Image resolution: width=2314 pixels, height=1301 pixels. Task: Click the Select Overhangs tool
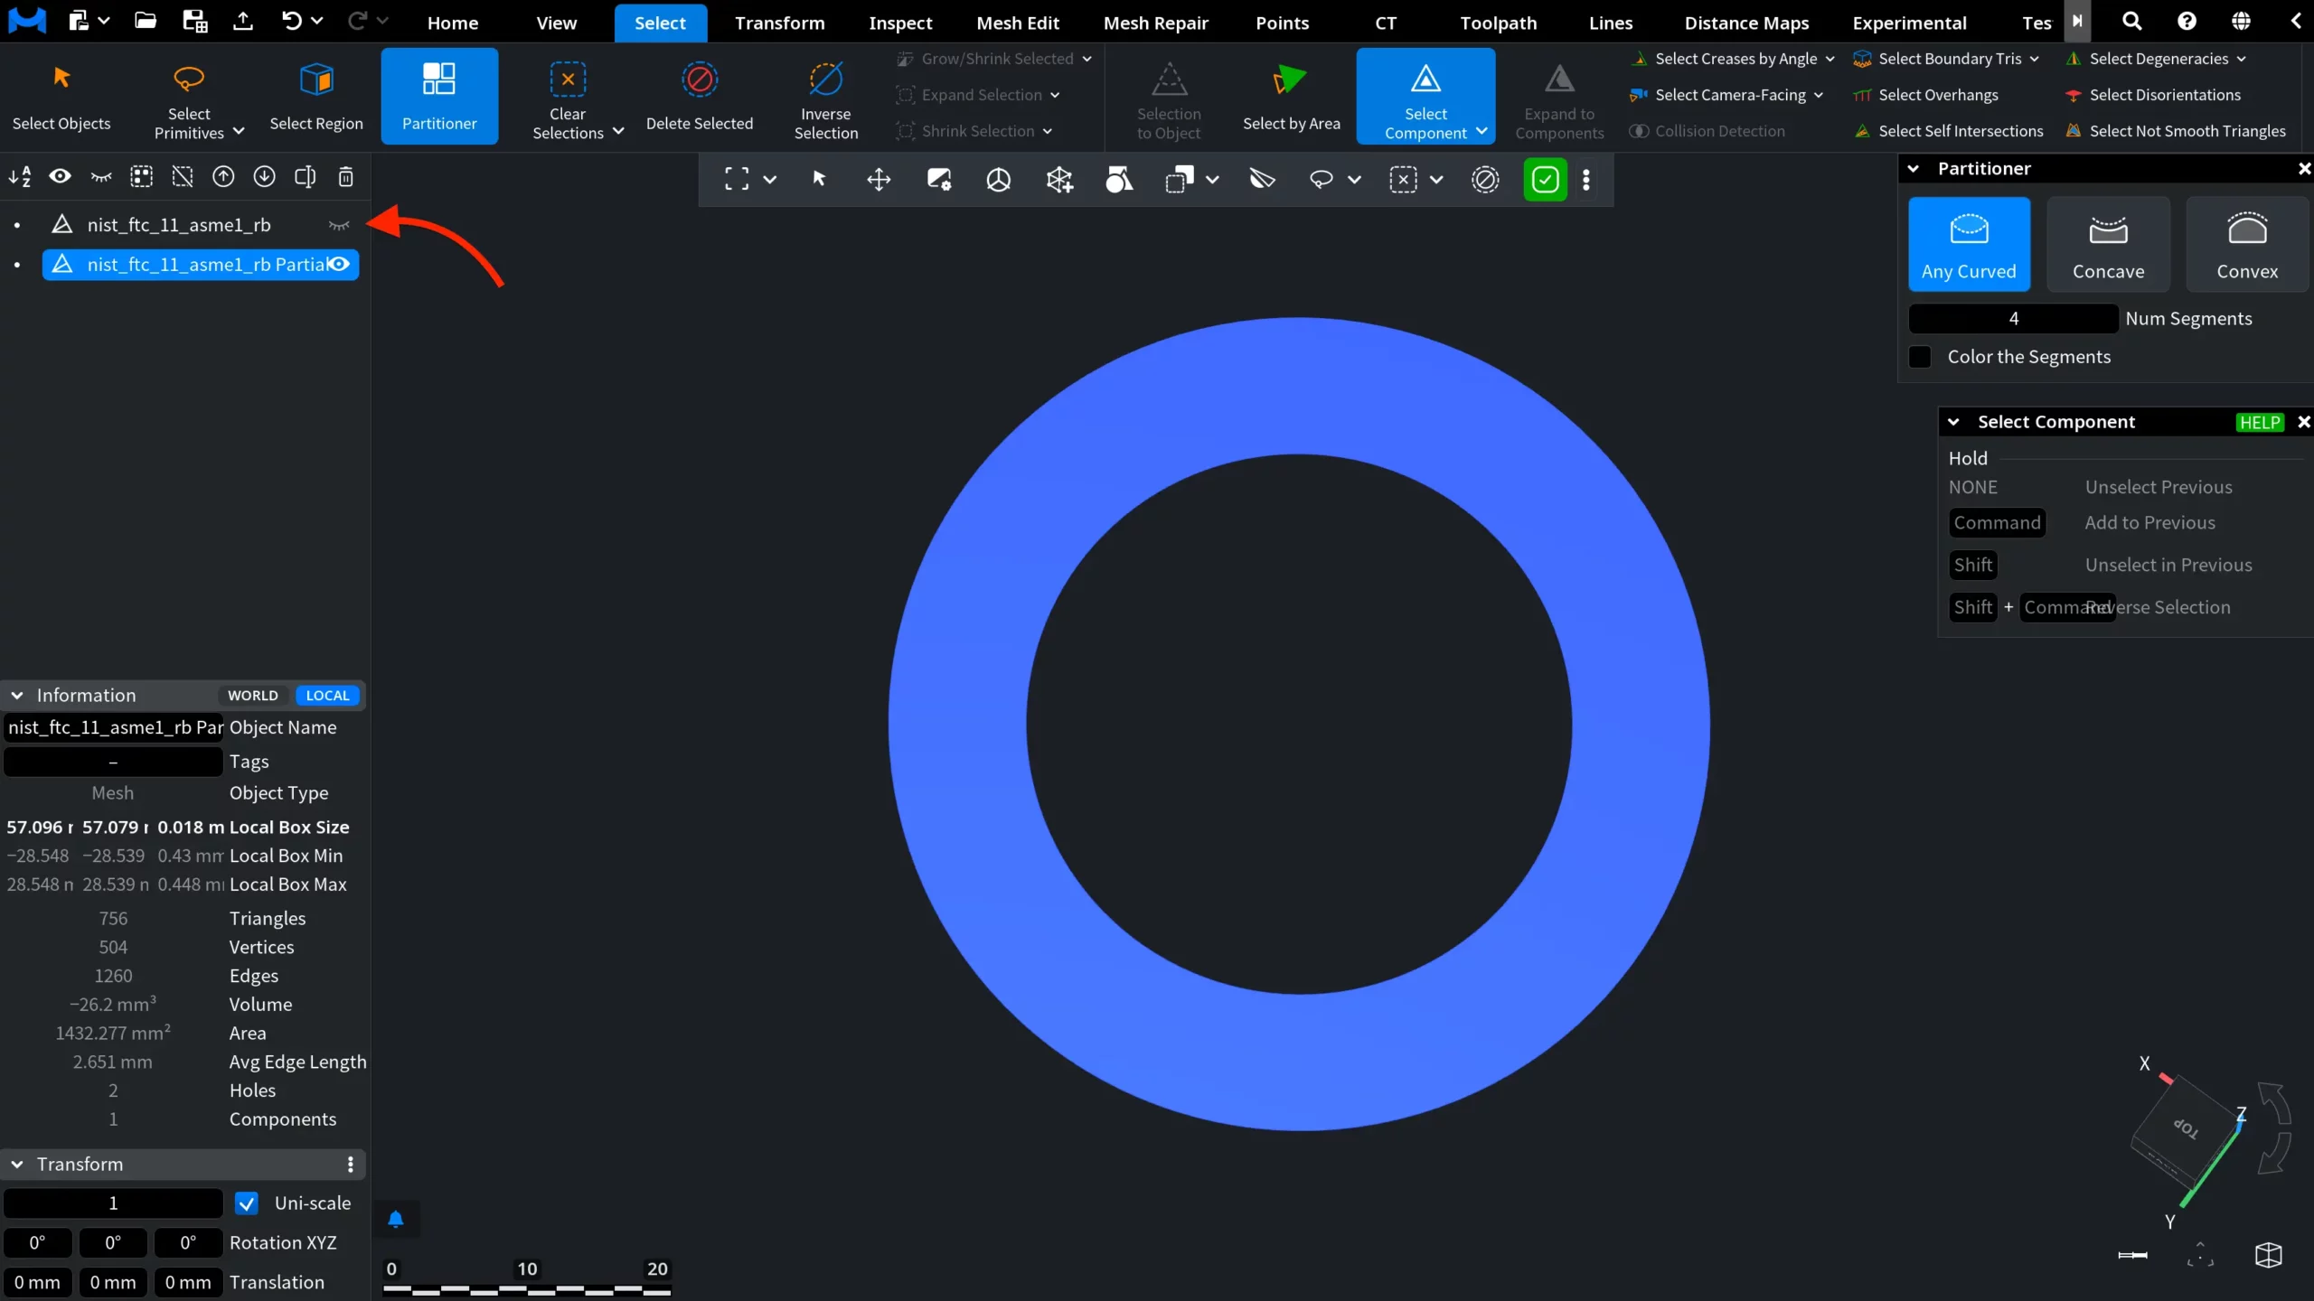click(x=1925, y=95)
